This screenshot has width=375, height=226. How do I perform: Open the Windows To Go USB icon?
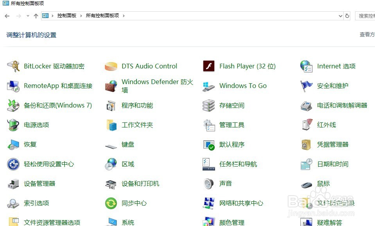coord(208,86)
